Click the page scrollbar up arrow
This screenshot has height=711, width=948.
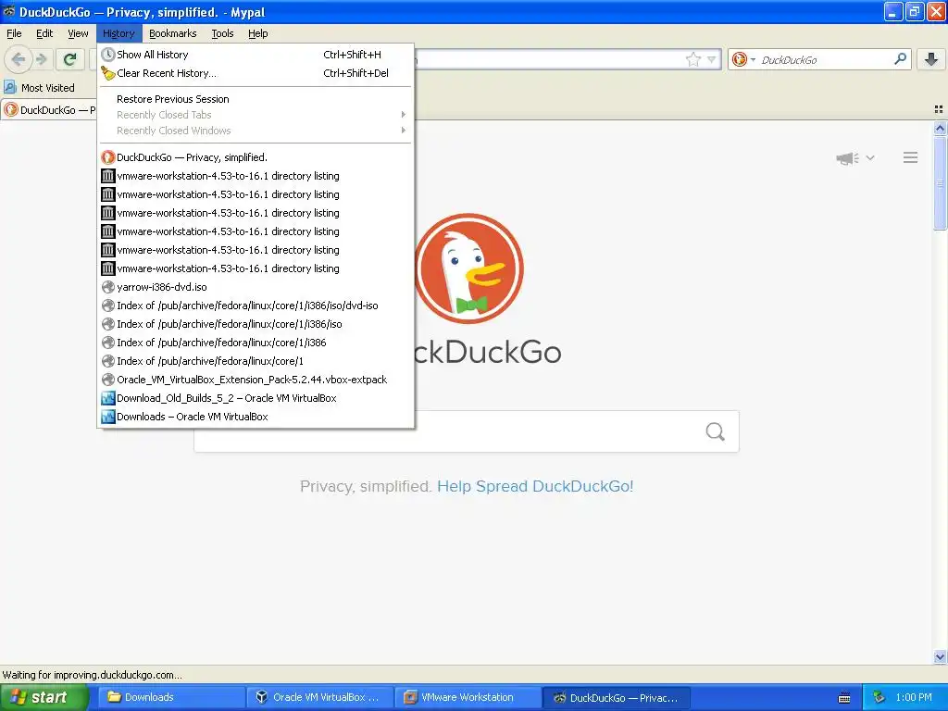point(940,128)
